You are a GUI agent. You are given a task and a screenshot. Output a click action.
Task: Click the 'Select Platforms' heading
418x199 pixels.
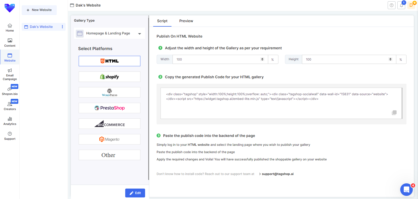pos(95,49)
